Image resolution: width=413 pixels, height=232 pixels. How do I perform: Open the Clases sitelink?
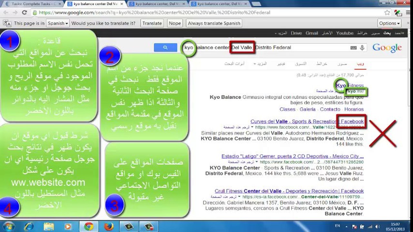point(288,109)
